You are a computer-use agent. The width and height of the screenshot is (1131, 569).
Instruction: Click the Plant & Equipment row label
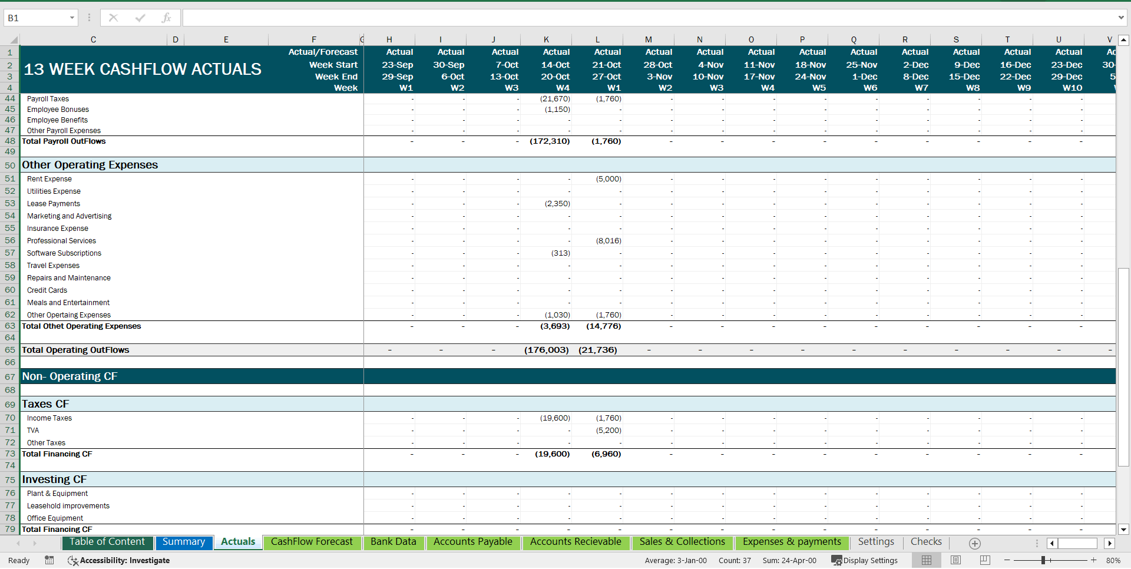pyautogui.click(x=57, y=494)
